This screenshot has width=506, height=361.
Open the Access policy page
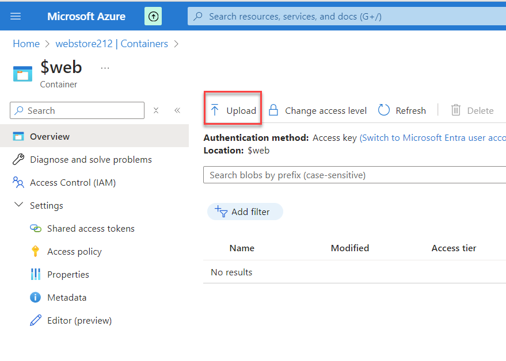point(74,252)
